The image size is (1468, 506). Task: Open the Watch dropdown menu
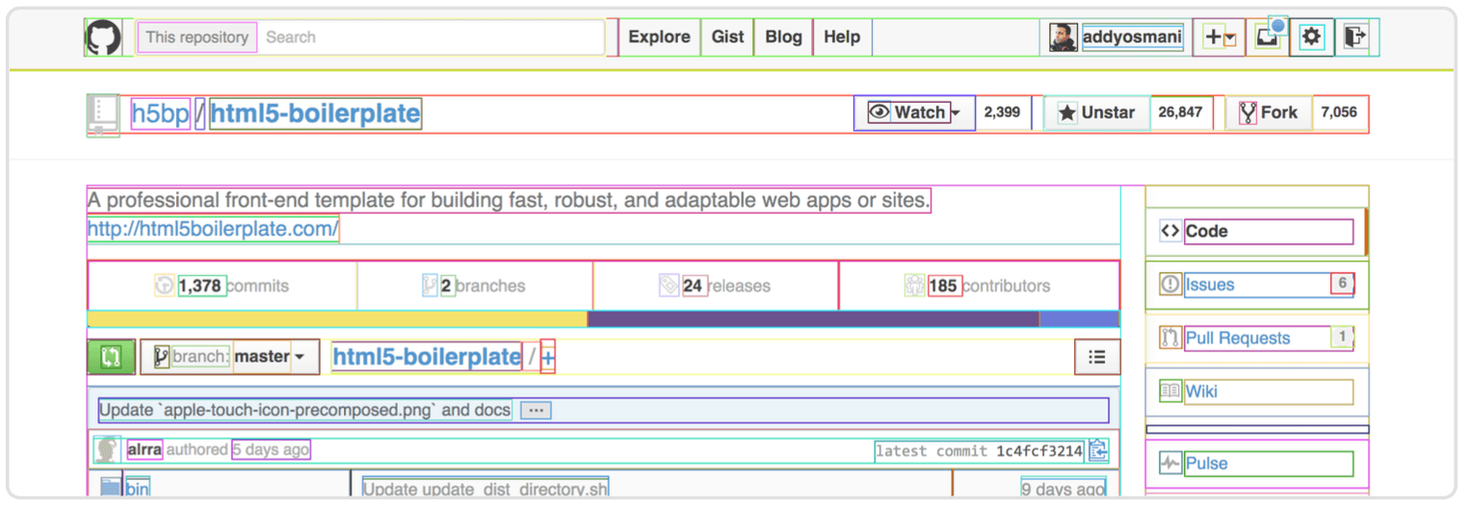[x=914, y=113]
